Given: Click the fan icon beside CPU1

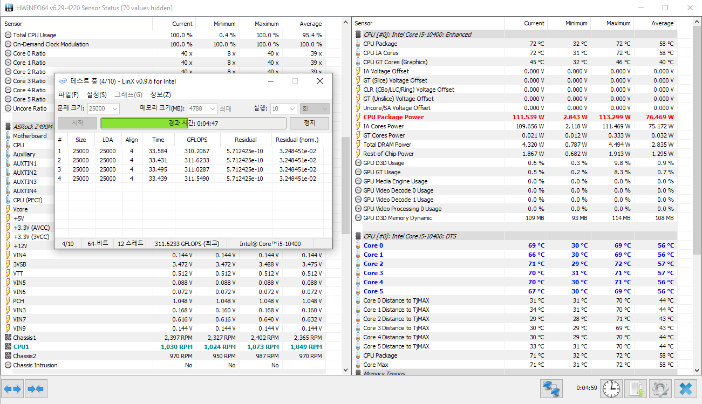Looking at the screenshot, I should tap(8, 347).
